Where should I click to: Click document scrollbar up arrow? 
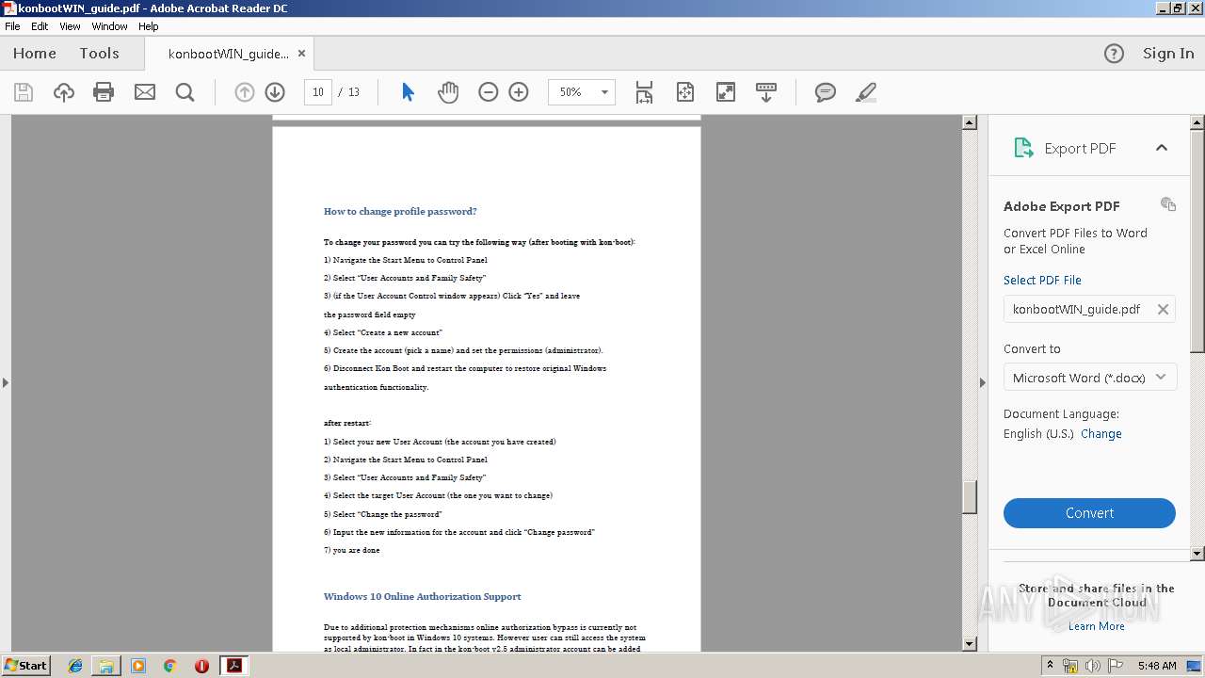970,122
